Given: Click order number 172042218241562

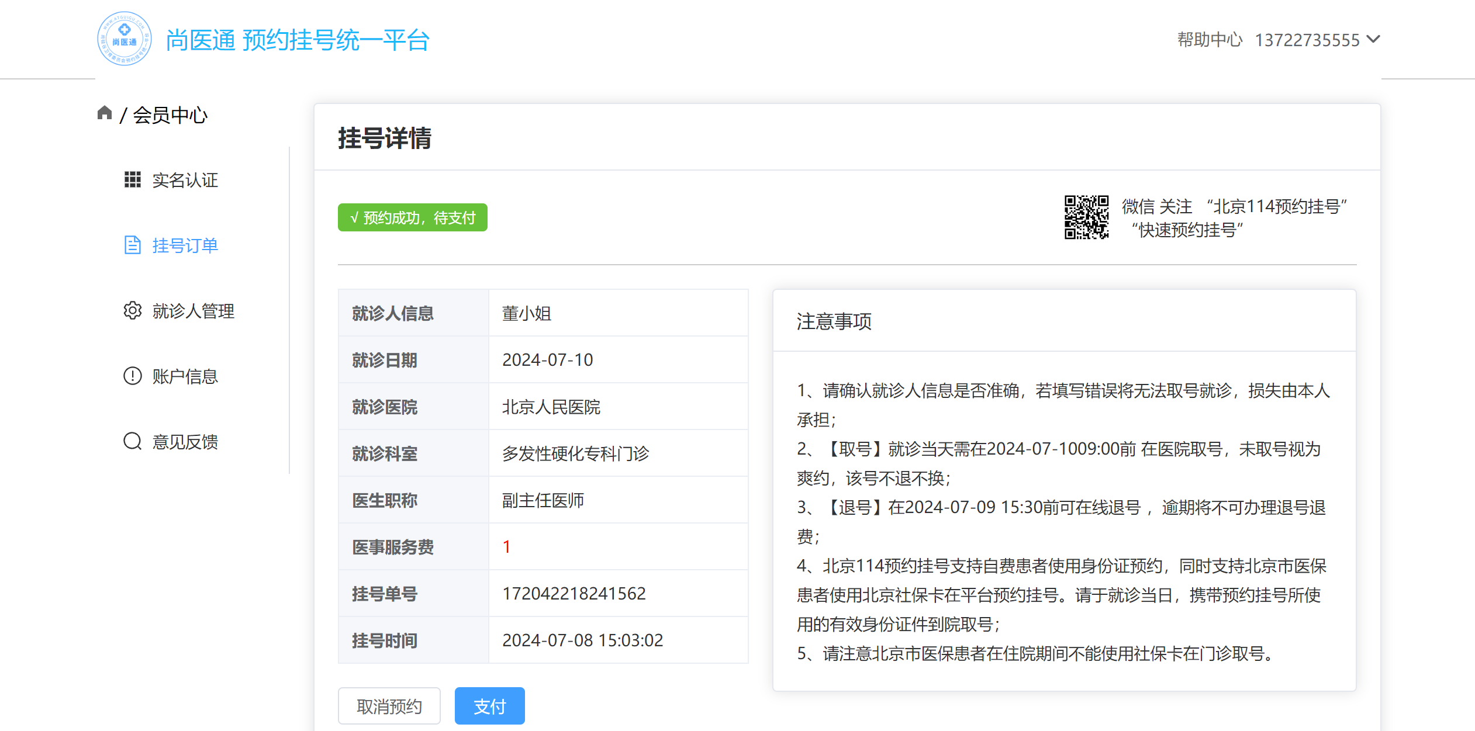Looking at the screenshot, I should click(x=574, y=594).
